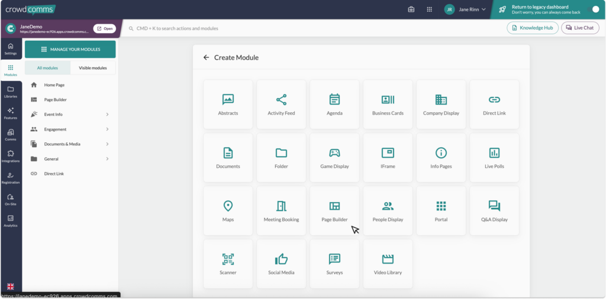Open the Live Polls module tile
Image resolution: width=606 pixels, height=299 pixels.
(494, 157)
